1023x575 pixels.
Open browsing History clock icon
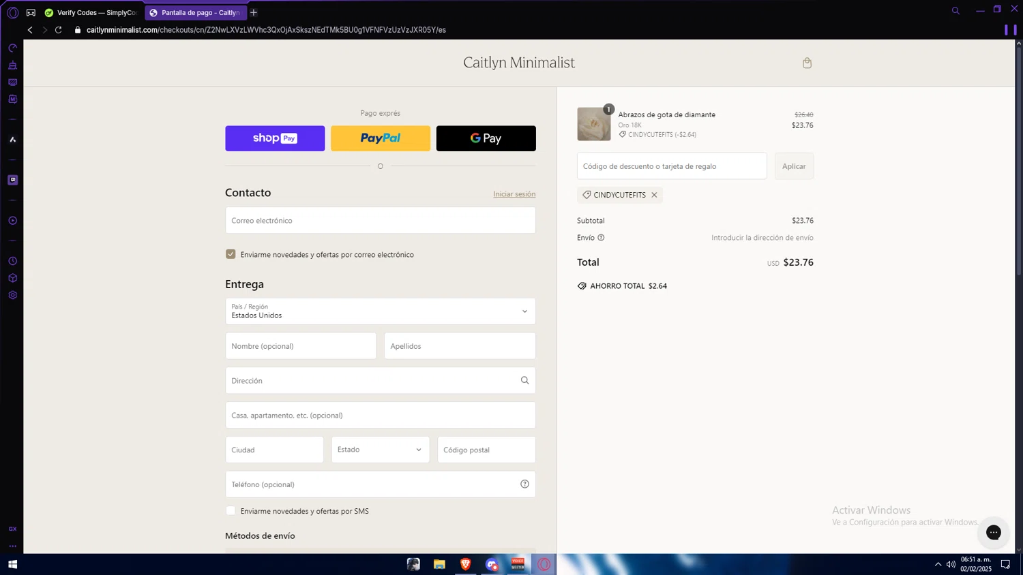(x=12, y=261)
